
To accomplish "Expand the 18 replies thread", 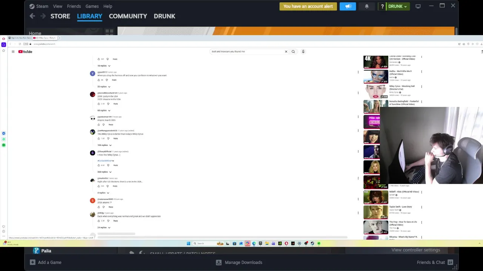I will coord(104,66).
